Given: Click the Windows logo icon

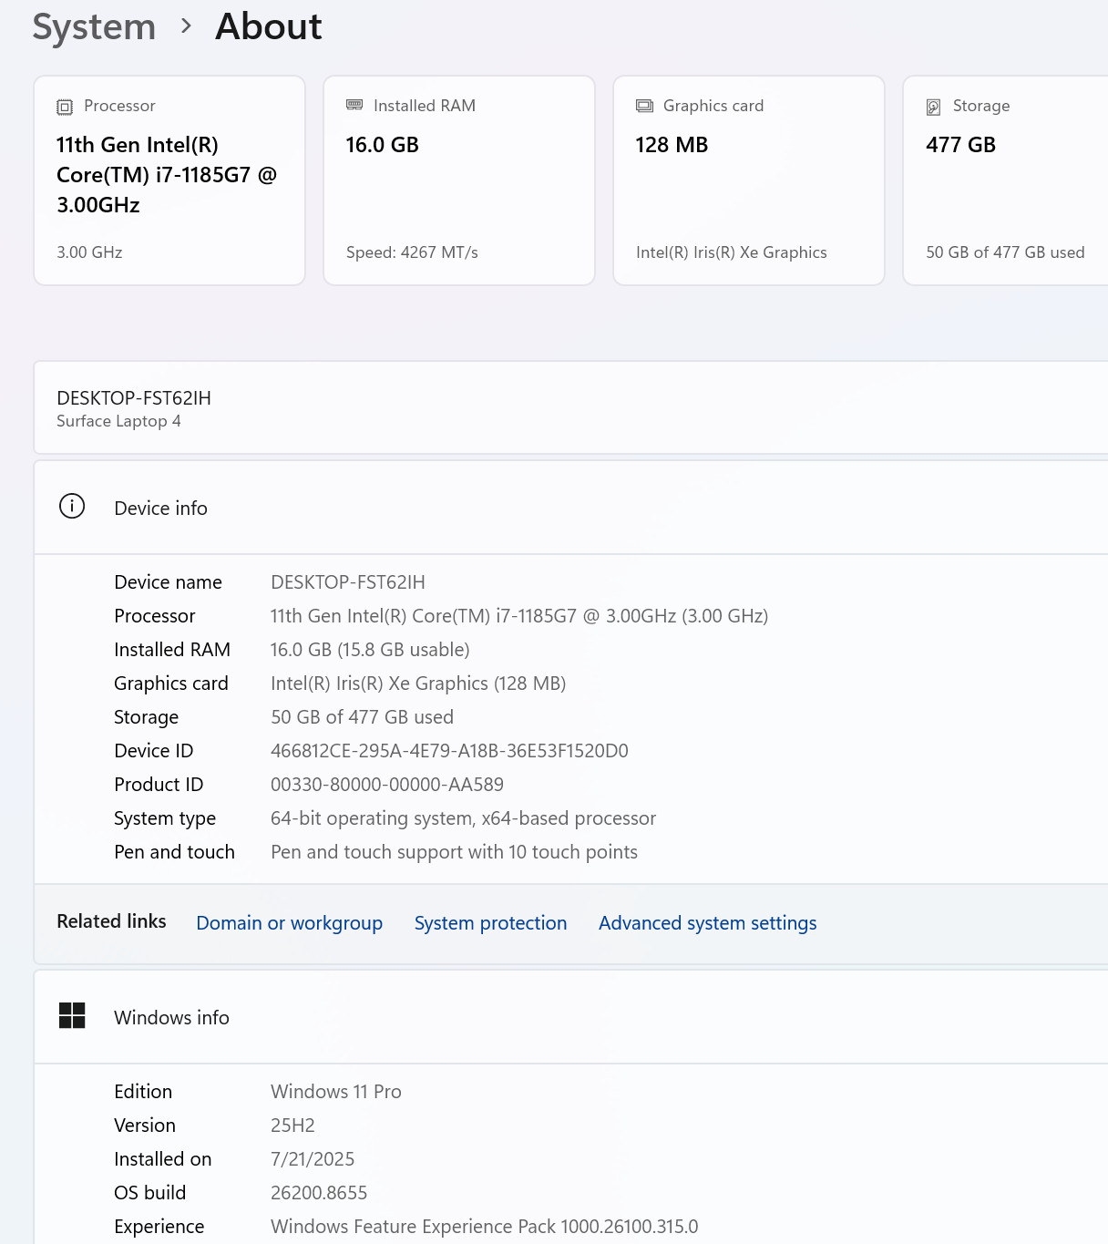Looking at the screenshot, I should 72,1015.
